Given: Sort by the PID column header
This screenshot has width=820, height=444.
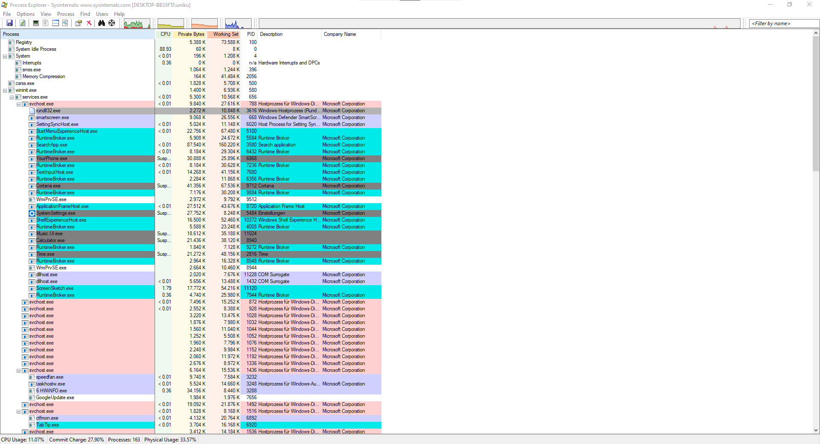Looking at the screenshot, I should 249,34.
